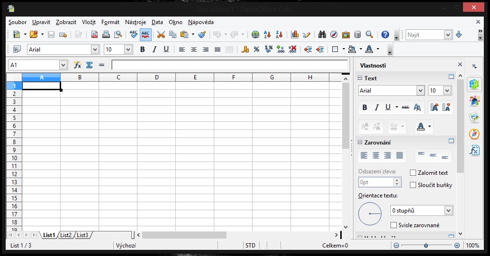
Task: Apply percent number format icon
Action: point(256,49)
